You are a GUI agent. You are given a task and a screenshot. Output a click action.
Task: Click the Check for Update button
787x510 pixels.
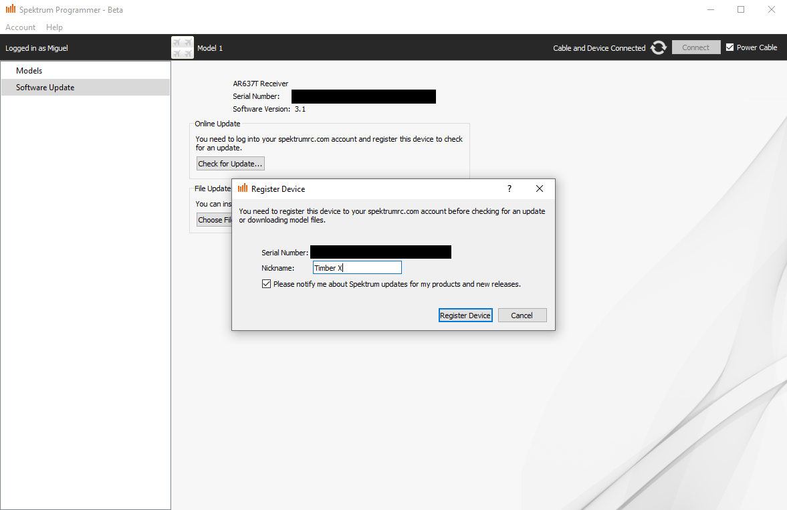231,164
